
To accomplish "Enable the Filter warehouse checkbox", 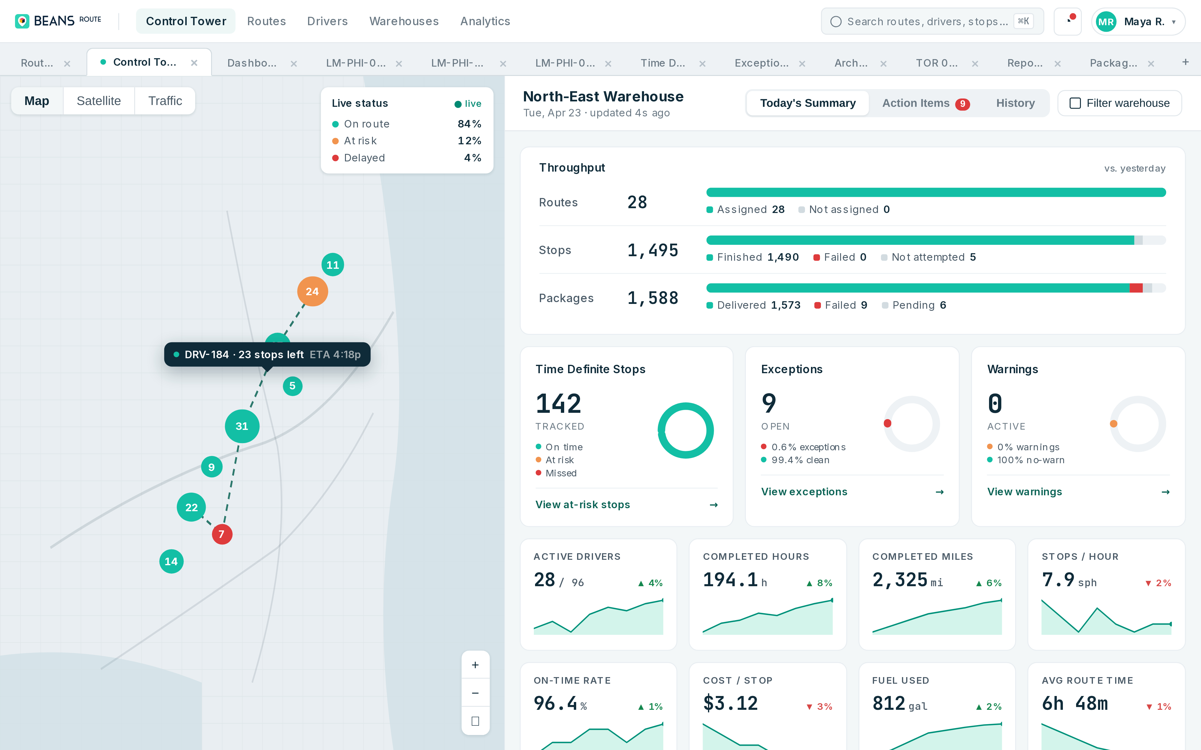I will point(1075,103).
